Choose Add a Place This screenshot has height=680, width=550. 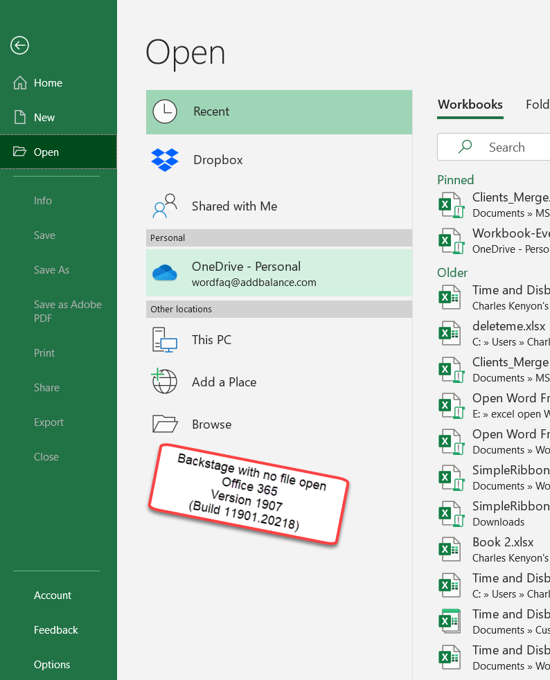coord(279,382)
